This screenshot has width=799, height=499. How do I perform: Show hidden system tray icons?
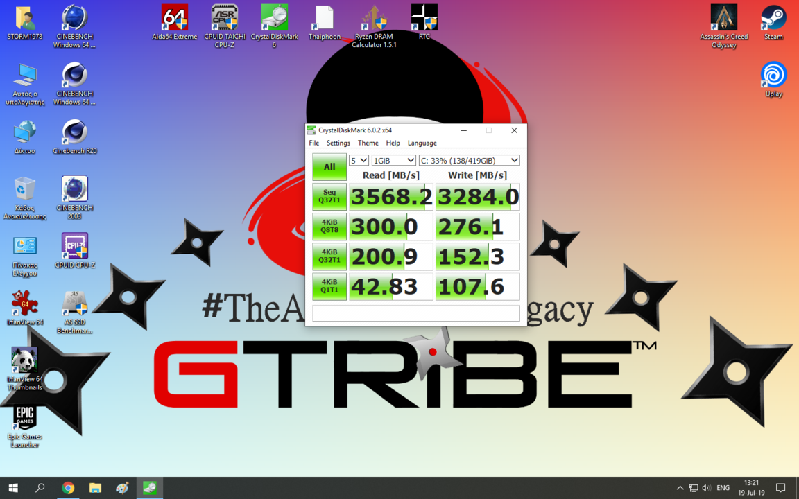680,488
